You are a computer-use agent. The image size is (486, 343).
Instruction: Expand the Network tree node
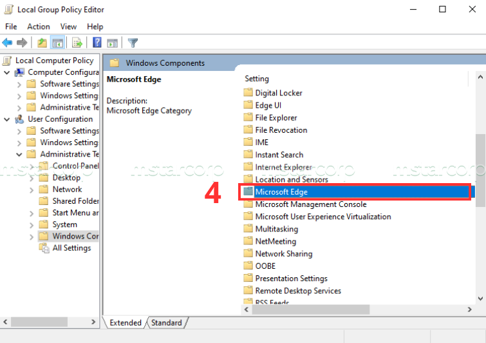tap(32, 190)
